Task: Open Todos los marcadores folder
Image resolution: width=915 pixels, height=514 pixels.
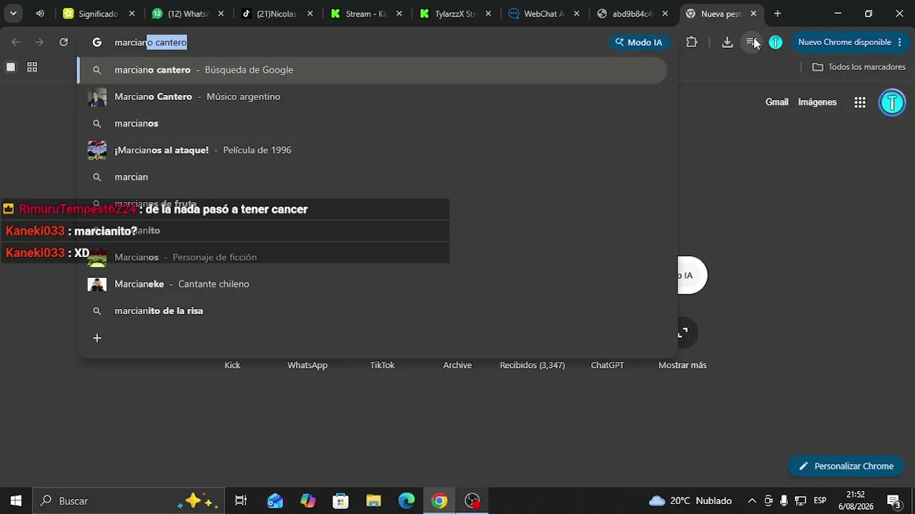Action: pos(859,67)
